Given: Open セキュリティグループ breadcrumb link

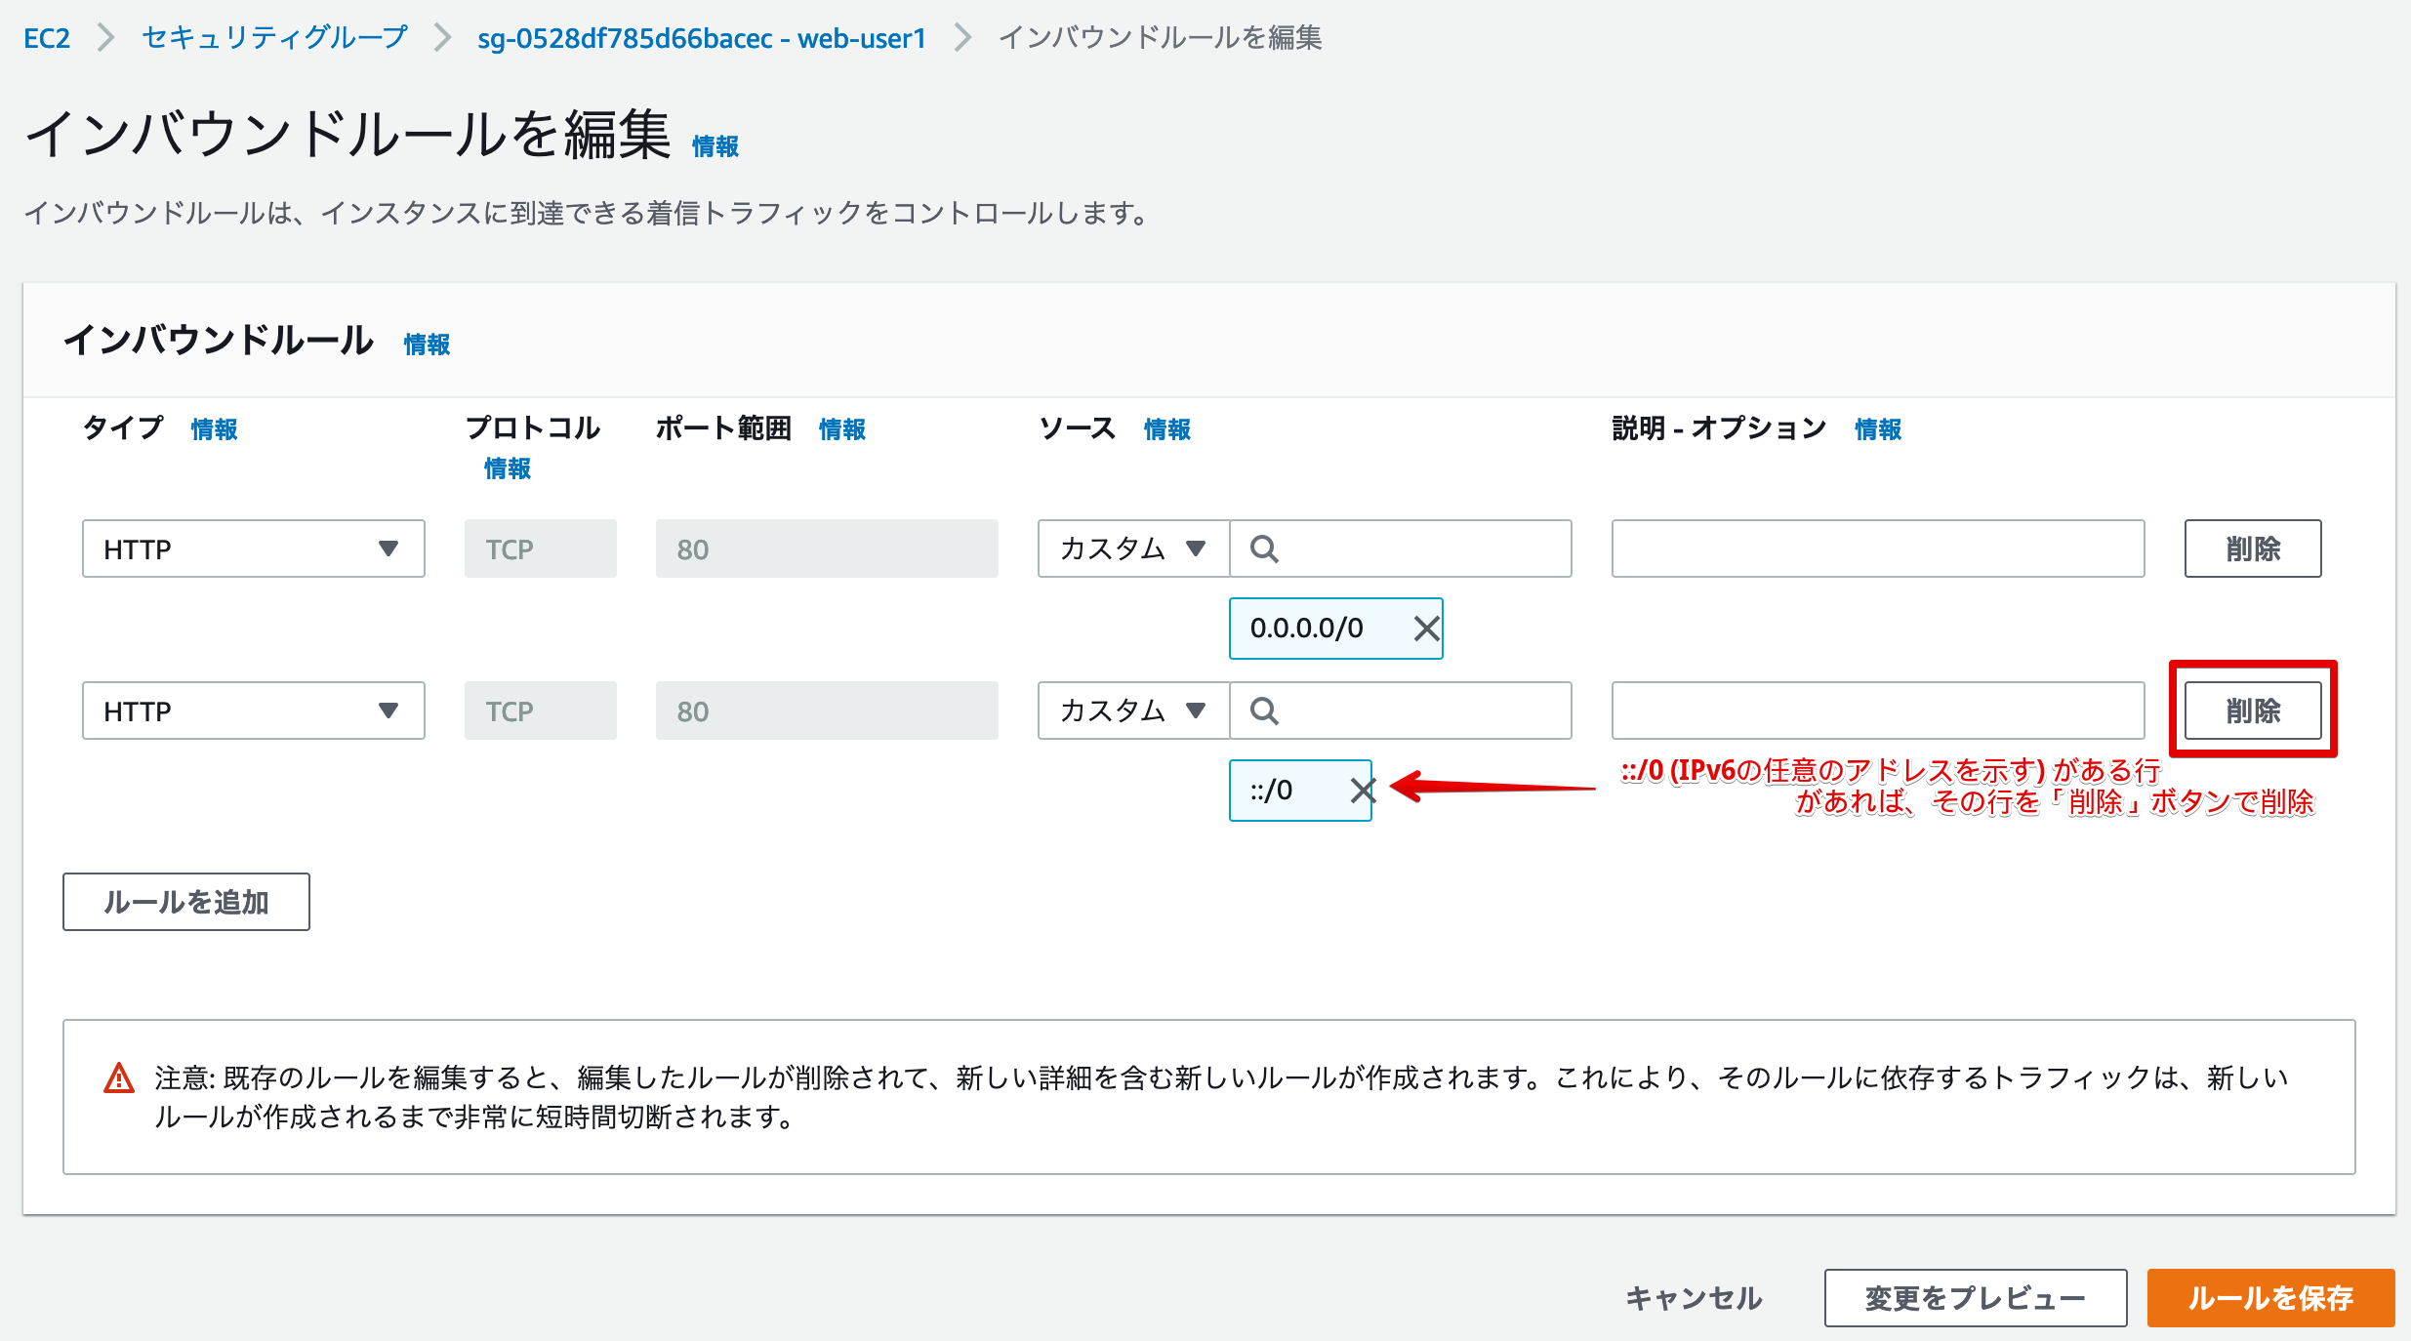Looking at the screenshot, I should coord(274,38).
